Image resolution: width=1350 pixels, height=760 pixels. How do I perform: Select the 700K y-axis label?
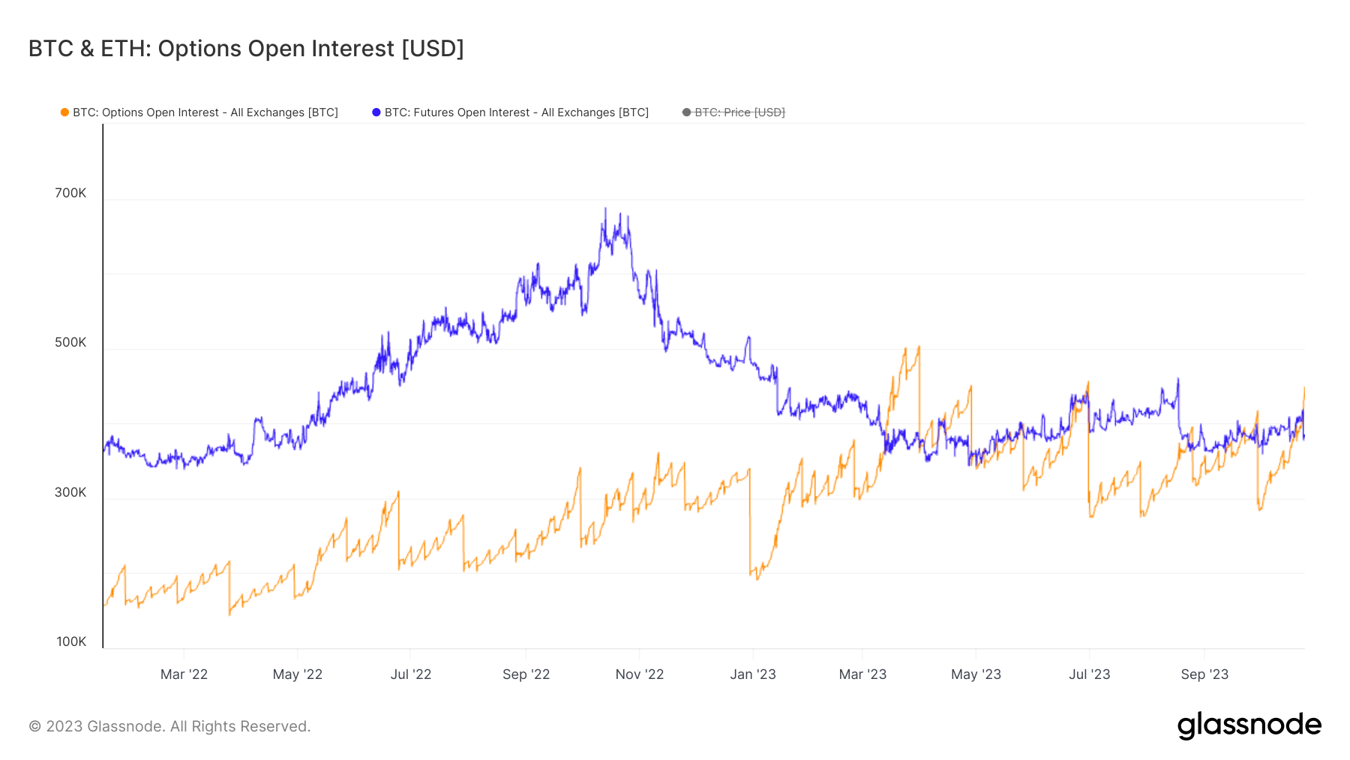point(70,194)
